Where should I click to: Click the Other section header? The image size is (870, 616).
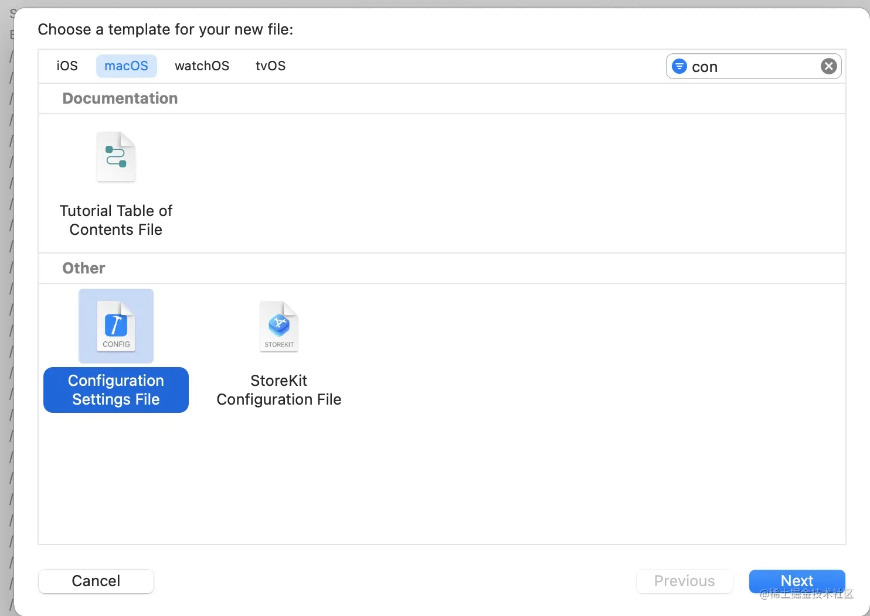tap(84, 268)
